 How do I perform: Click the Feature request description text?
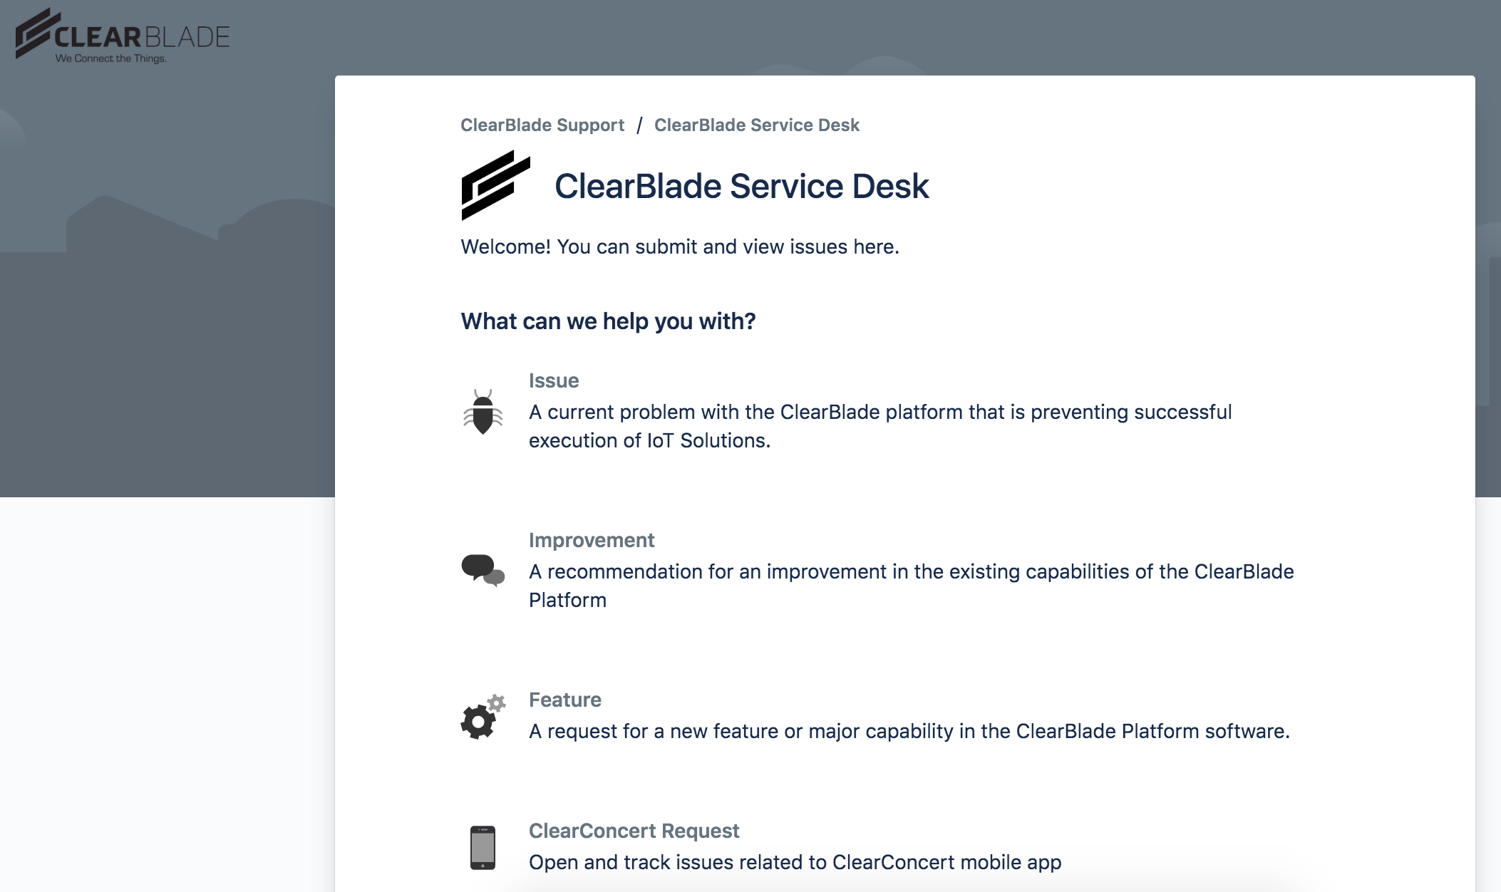(909, 732)
